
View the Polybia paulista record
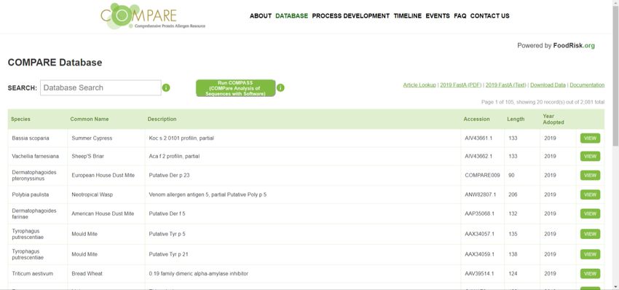(x=590, y=195)
